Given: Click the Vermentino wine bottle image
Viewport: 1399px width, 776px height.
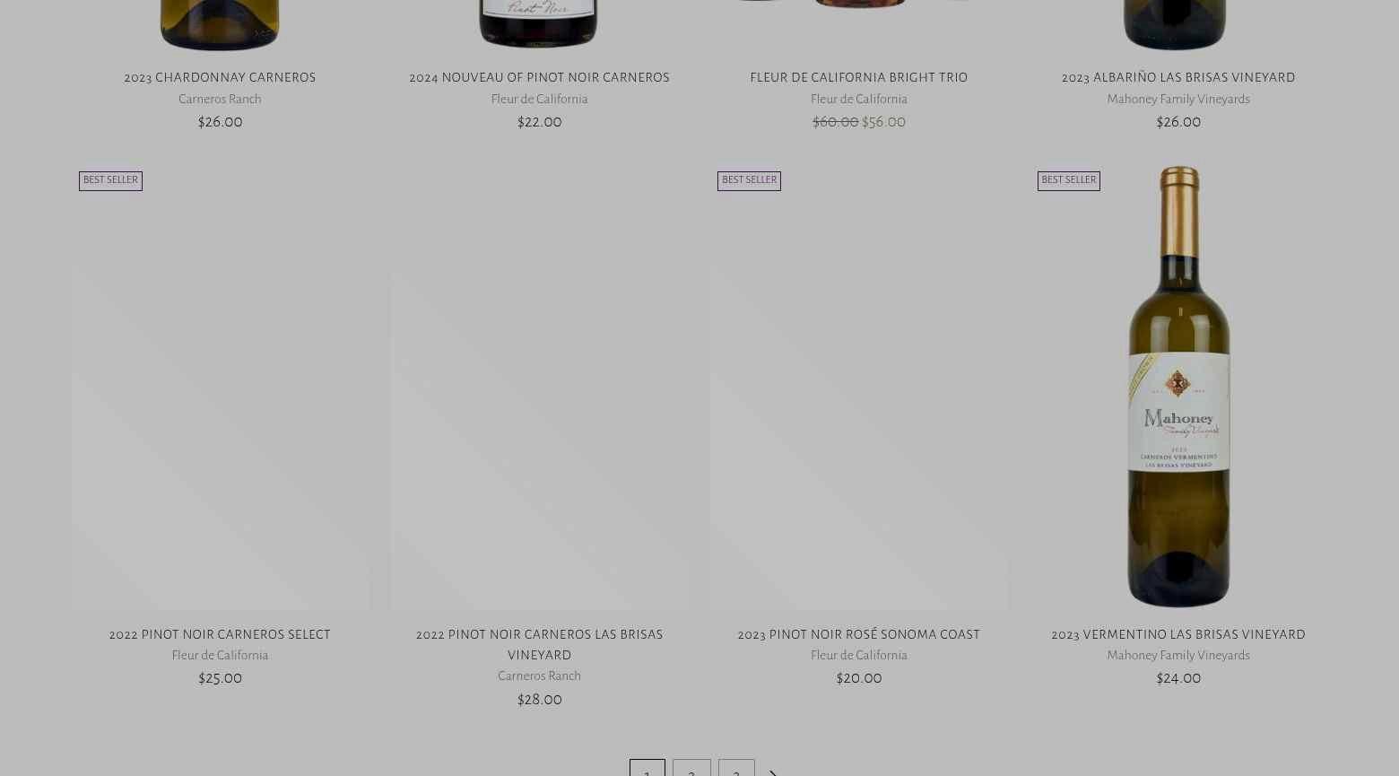Looking at the screenshot, I should coord(1178,386).
